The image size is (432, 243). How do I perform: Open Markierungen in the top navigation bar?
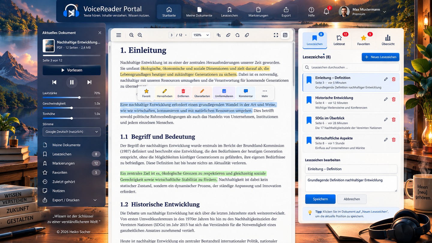pos(258,12)
